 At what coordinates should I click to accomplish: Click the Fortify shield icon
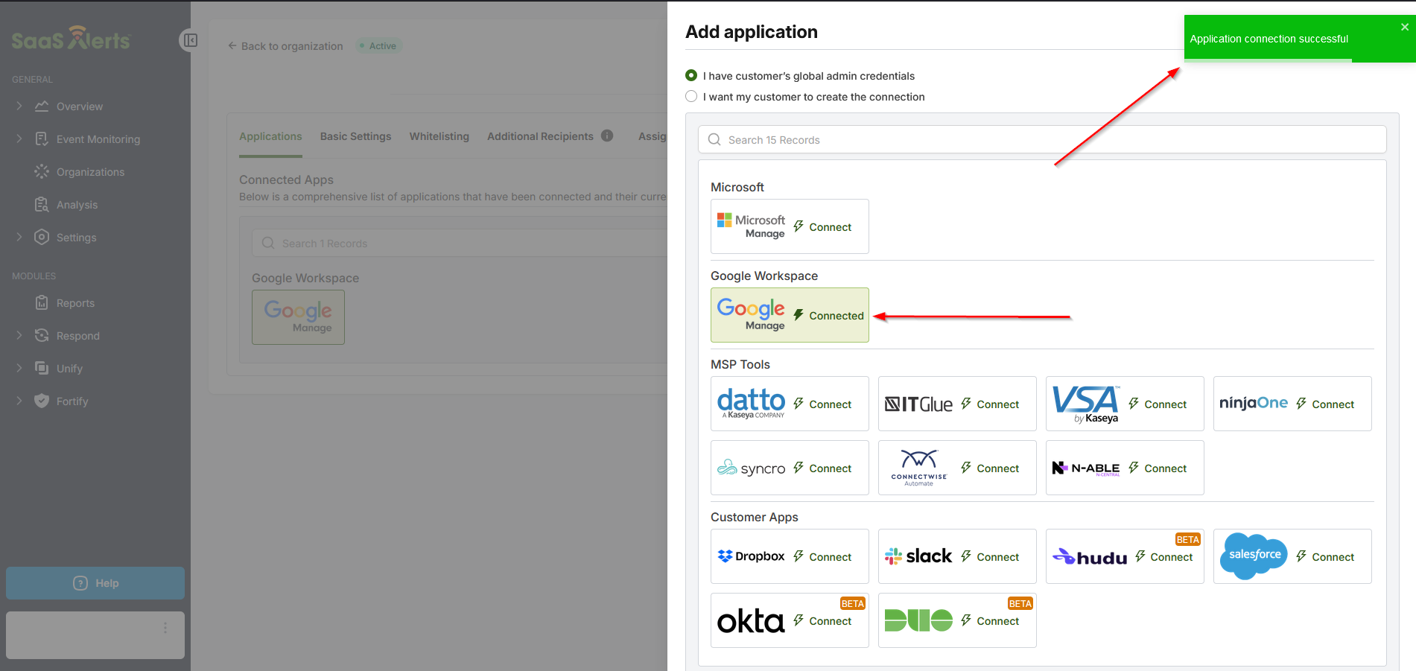(x=42, y=401)
